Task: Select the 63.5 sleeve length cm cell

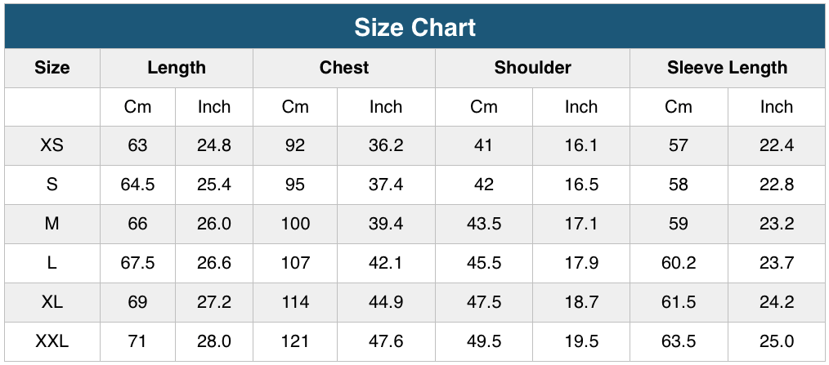Action: [x=679, y=341]
